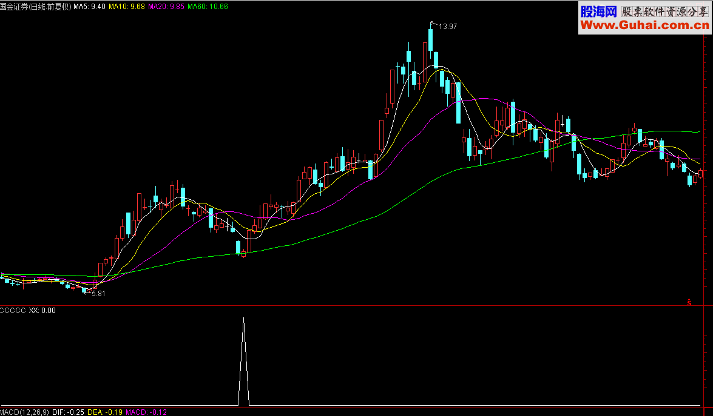
Task: Click the red S marker icon
Action: (689, 302)
